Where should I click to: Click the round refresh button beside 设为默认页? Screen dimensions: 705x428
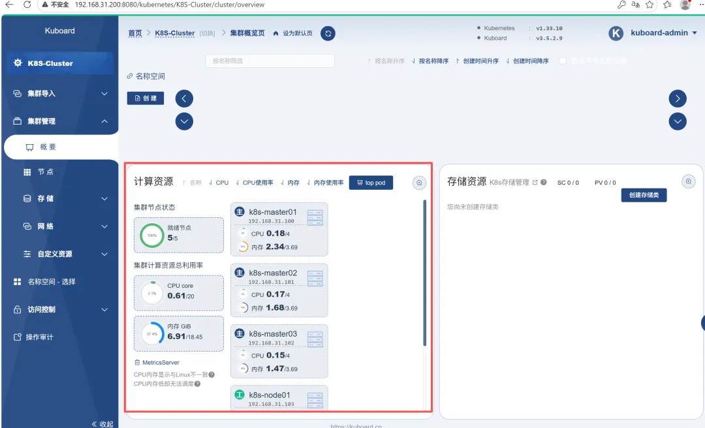pos(328,33)
